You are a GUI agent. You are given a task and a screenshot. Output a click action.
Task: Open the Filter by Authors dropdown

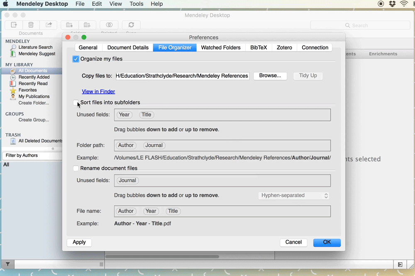pyautogui.click(x=32, y=155)
